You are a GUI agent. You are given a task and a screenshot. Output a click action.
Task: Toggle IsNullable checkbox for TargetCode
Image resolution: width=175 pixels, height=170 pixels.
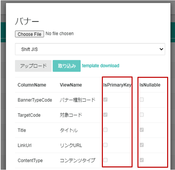coord(141,115)
